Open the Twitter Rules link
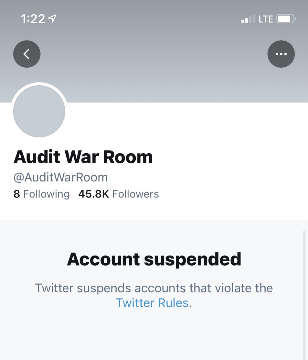 [152, 303]
